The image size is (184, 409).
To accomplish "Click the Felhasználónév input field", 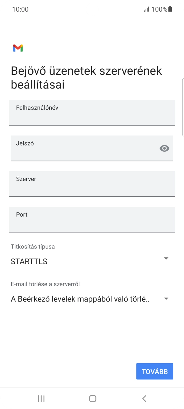I will click(x=92, y=113).
